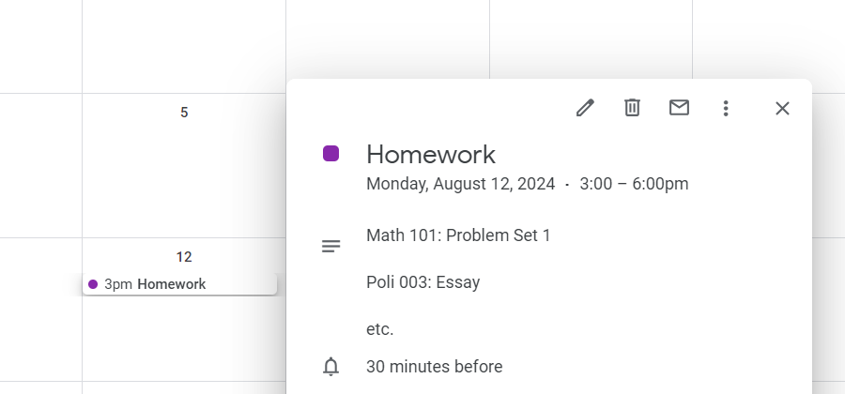Click the 3:00 – 6:00pm time range
The height and width of the screenshot is (394, 845).
click(x=634, y=184)
